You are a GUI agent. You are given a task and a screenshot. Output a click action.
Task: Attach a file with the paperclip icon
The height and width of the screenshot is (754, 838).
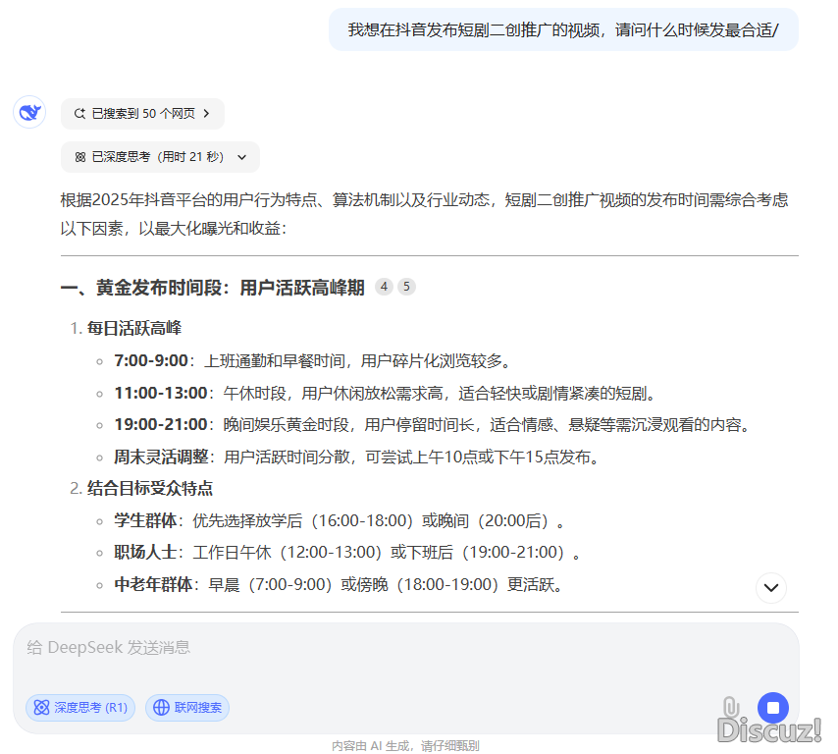coord(730,708)
